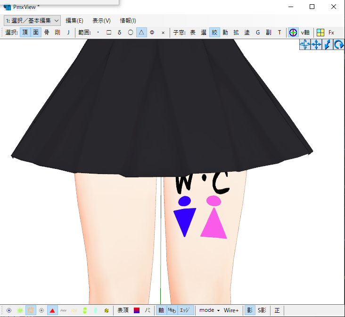Click the pink triangle mark on the thigh
345x317 pixels.
pos(214,225)
